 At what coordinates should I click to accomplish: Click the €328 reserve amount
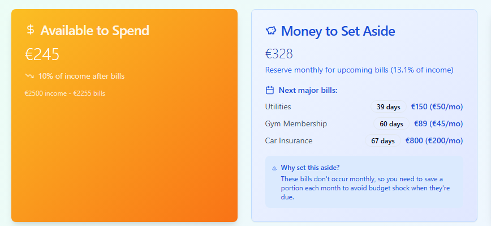(x=279, y=54)
